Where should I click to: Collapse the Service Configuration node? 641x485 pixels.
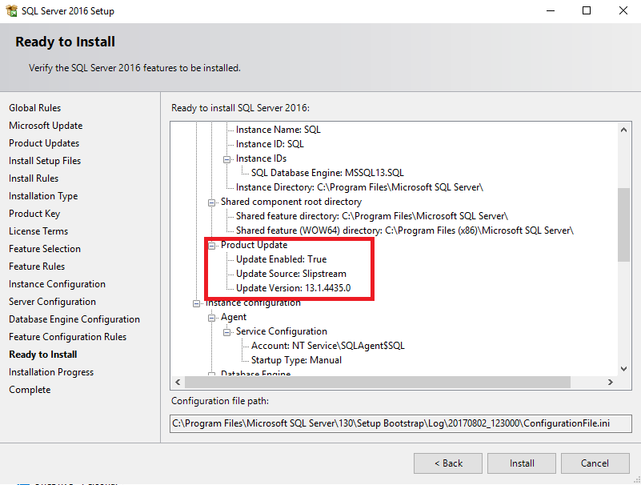227,331
